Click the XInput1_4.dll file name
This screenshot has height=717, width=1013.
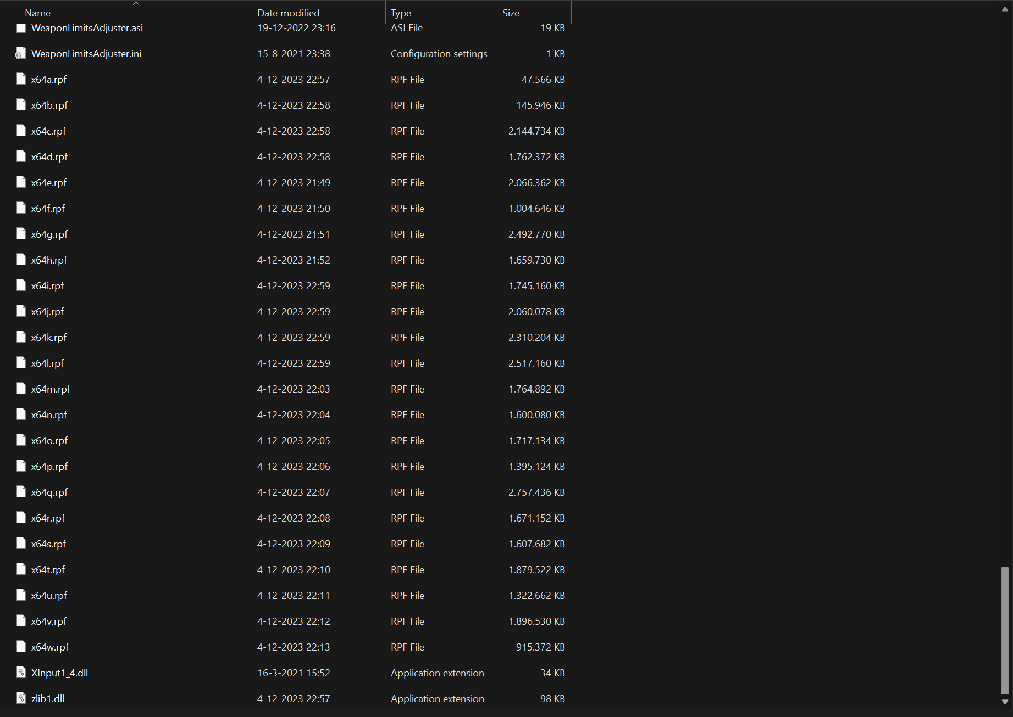point(59,673)
